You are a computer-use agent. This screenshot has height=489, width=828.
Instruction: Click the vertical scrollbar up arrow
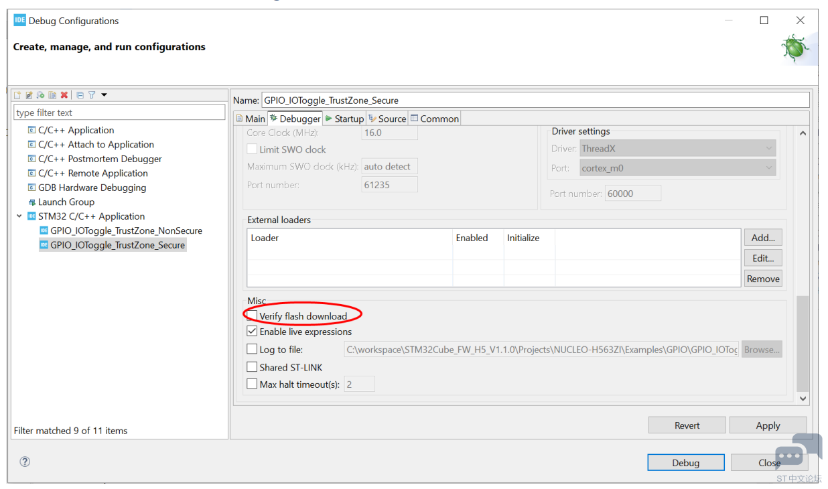(803, 133)
